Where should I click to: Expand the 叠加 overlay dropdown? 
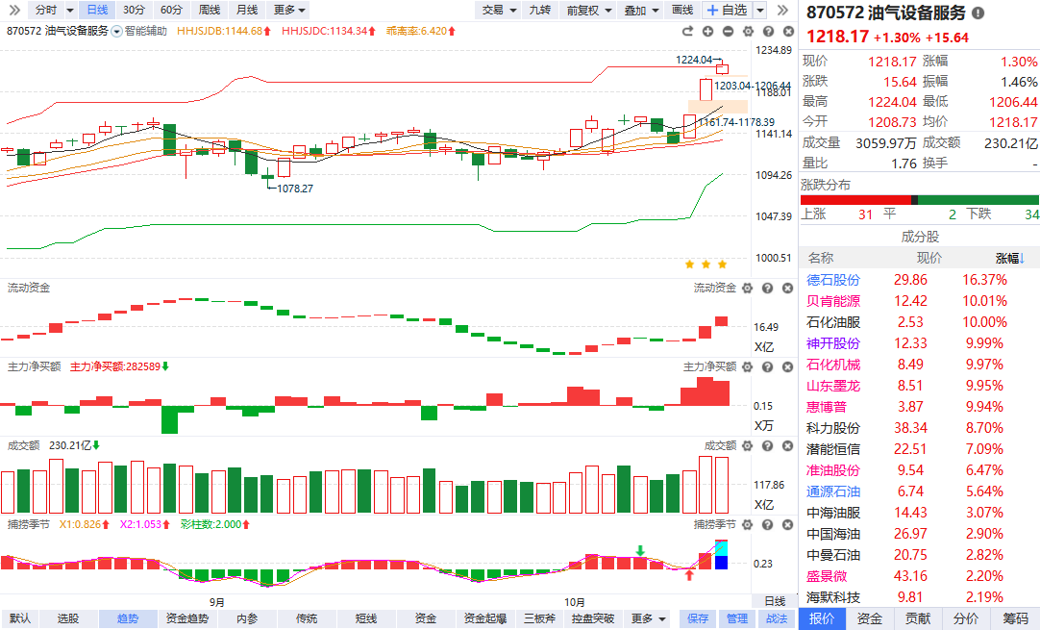pos(640,10)
